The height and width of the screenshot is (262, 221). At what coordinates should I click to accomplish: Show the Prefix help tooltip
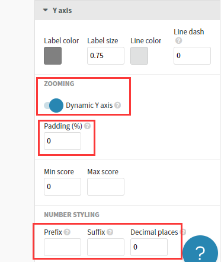67,232
